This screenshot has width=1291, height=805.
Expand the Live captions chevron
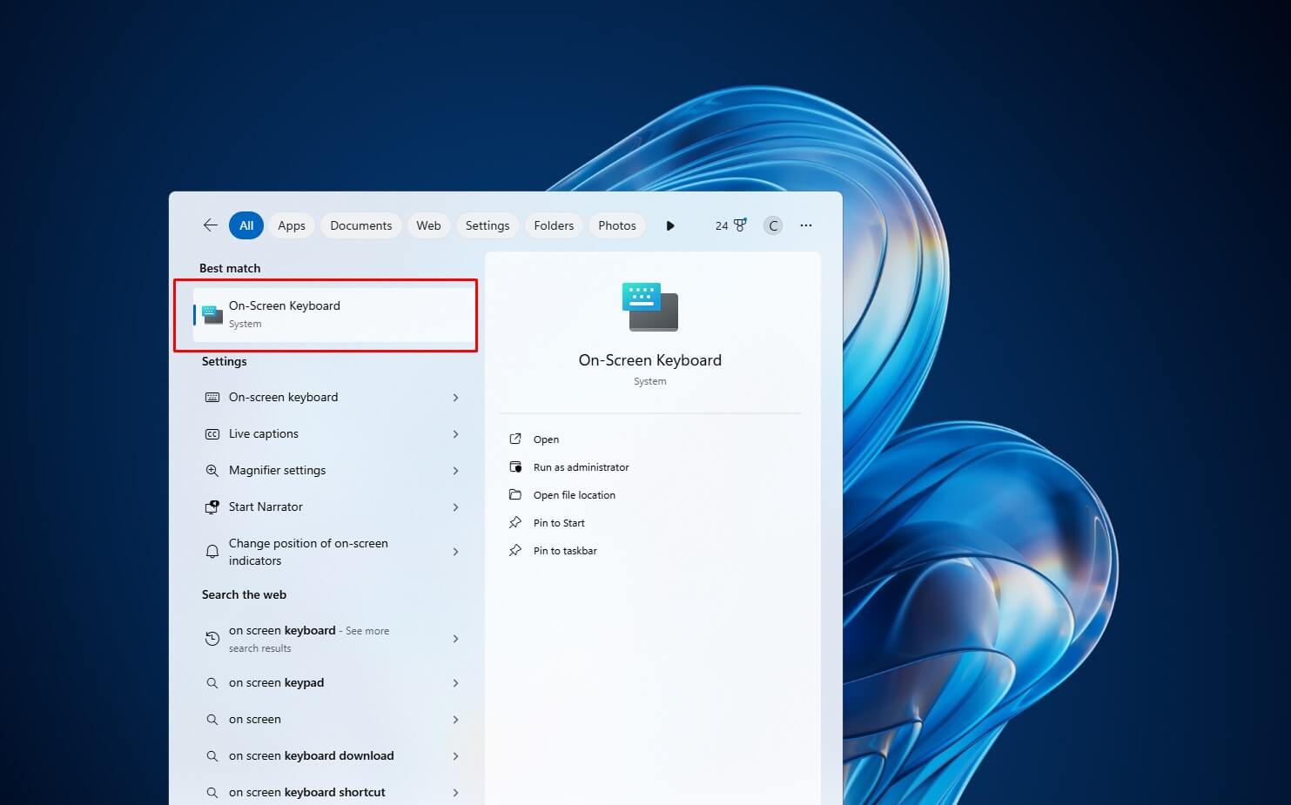455,434
